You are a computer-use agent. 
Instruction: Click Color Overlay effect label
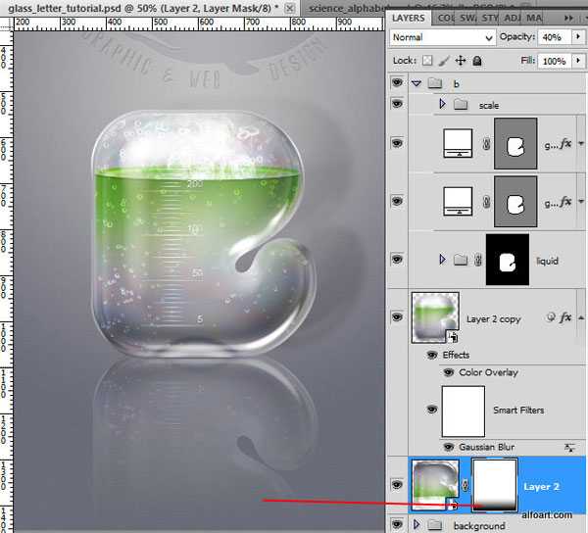coord(488,372)
